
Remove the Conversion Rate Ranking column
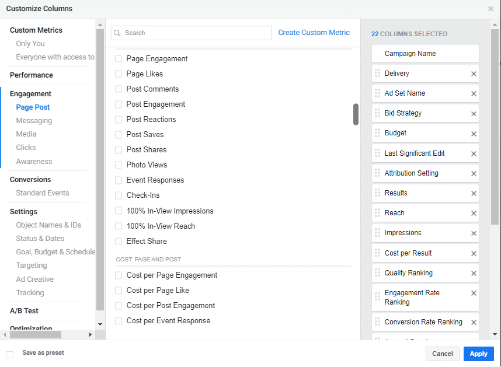(x=474, y=322)
